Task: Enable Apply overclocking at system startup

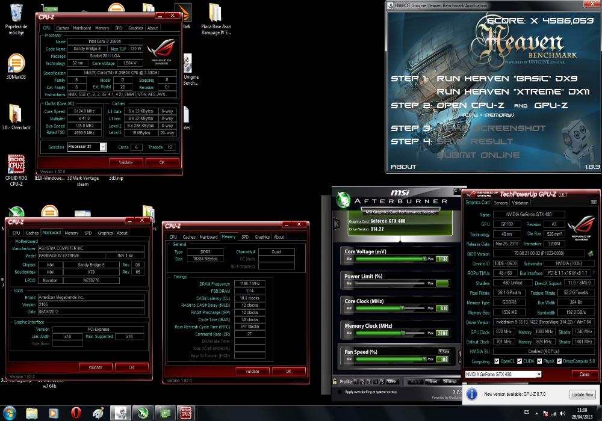Action: (x=340, y=392)
